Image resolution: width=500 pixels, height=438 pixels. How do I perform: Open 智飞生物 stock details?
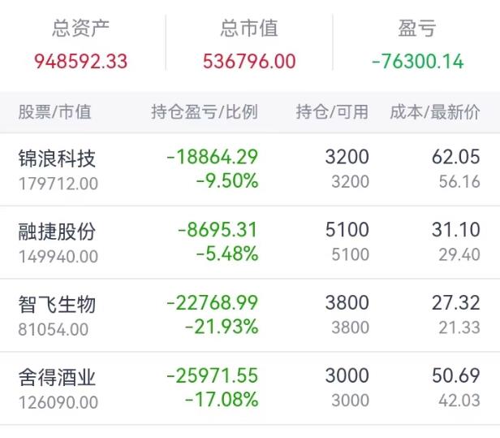point(57,305)
